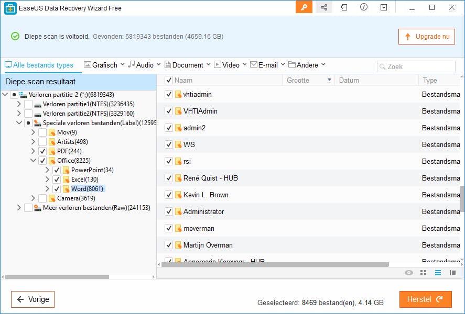Check the Mov(9) tree checkbox
This screenshot has height=314, width=465.
tap(42, 132)
